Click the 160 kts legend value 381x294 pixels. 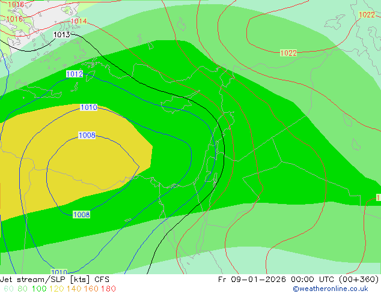click(91, 289)
